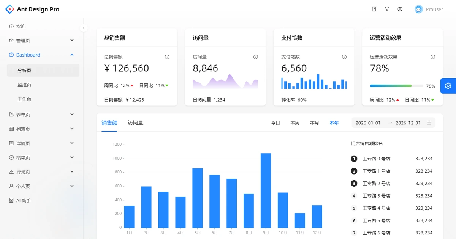Screen dimensions: 456x239
Task: Click the info icon on 访问量 card
Action: pos(255,57)
